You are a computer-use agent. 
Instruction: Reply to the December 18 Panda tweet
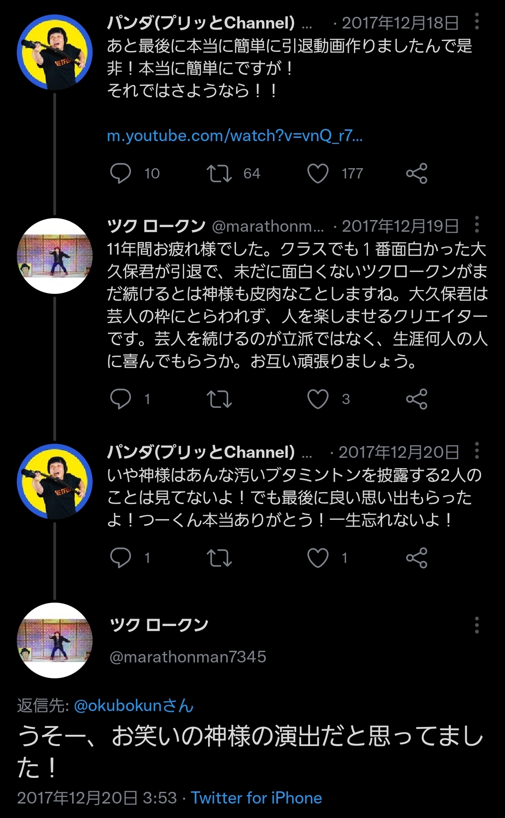pos(121,173)
